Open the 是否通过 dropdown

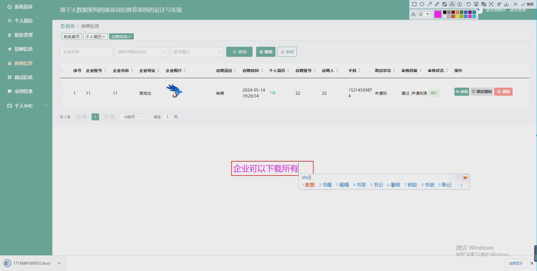pos(197,52)
